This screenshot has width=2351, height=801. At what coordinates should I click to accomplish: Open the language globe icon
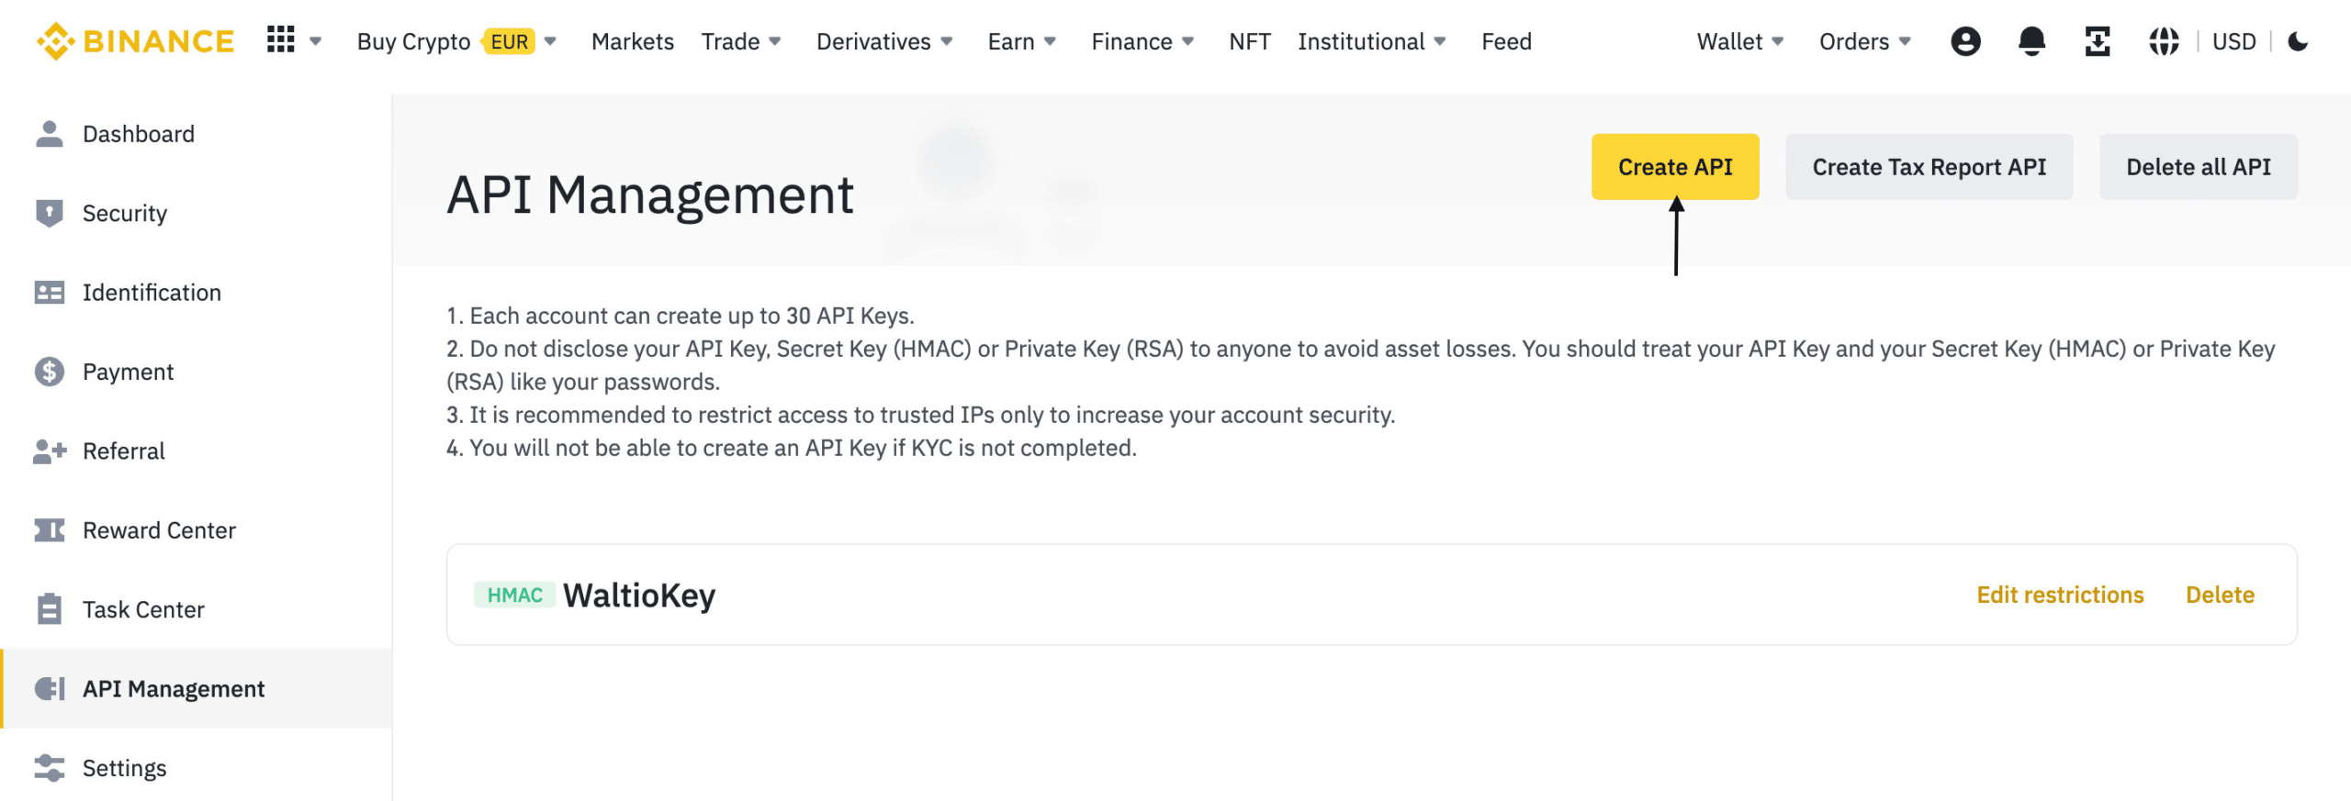coord(2164,41)
